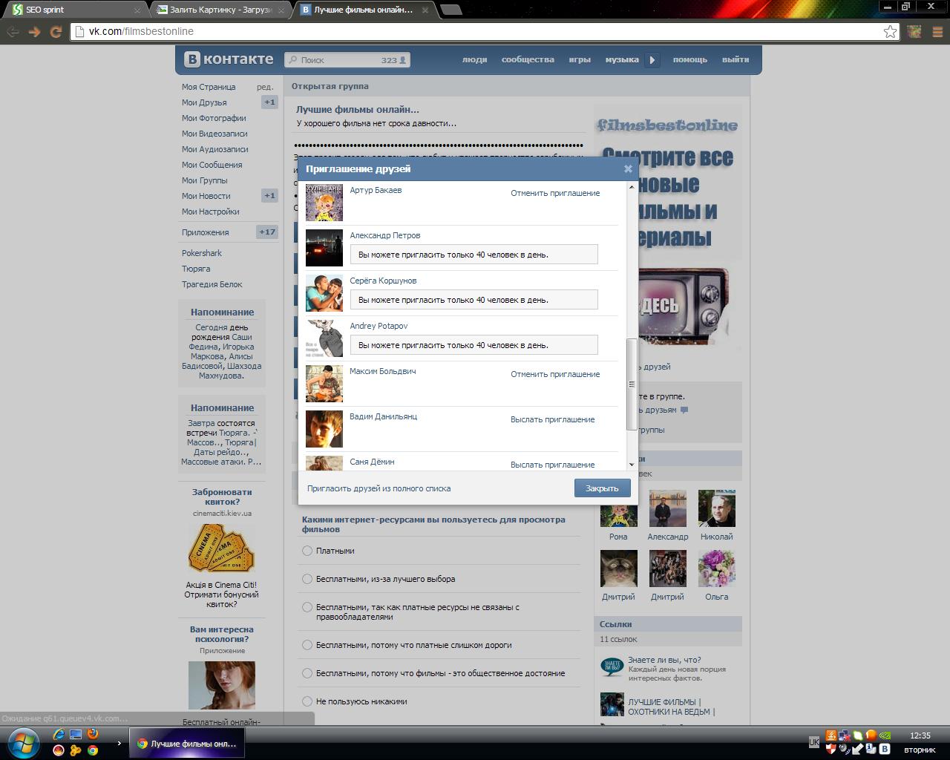Switch to the Залить Картинку tab
The image size is (950, 760).
pos(220,10)
